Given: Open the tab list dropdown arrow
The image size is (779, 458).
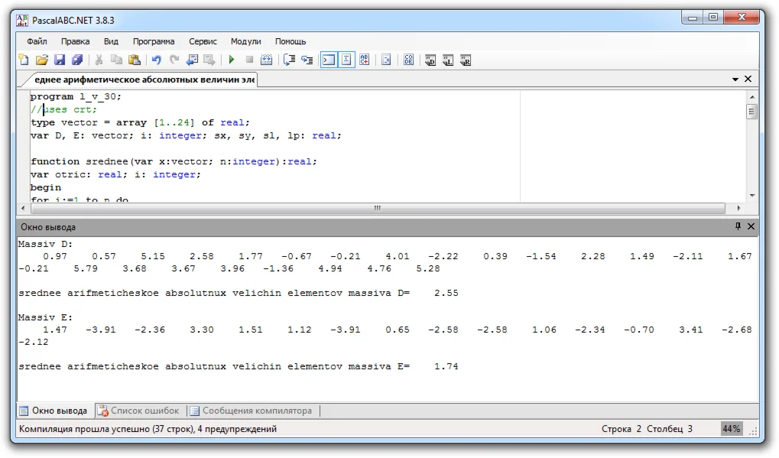Looking at the screenshot, I should 735,79.
